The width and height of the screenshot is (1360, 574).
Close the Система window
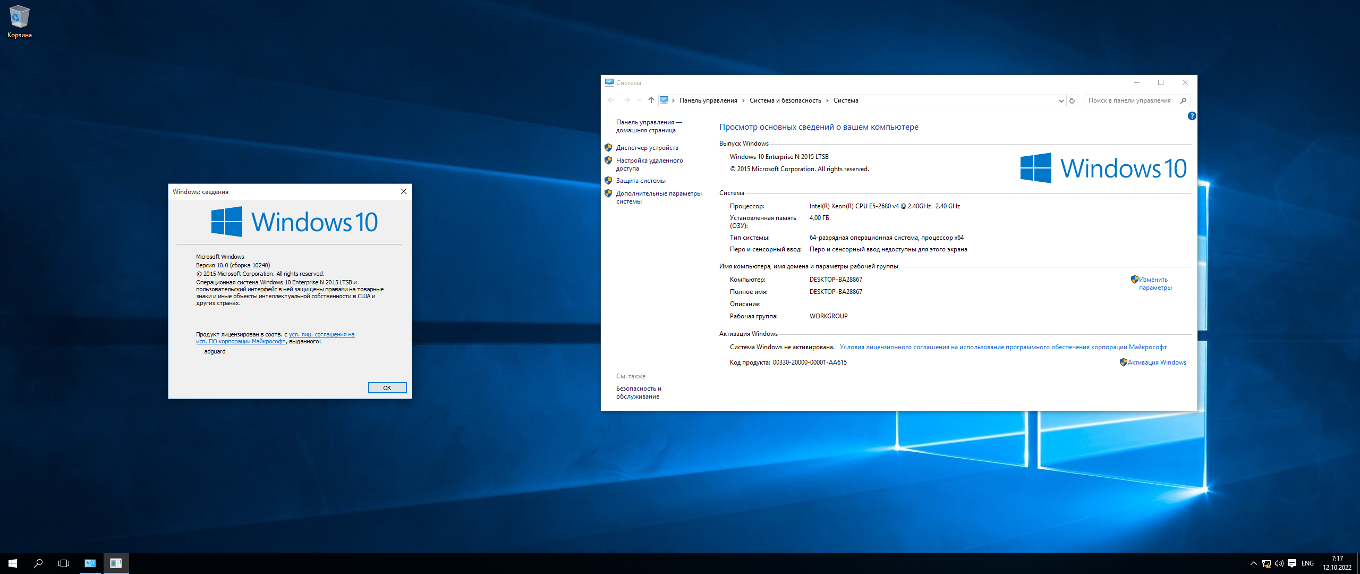click(x=1185, y=82)
